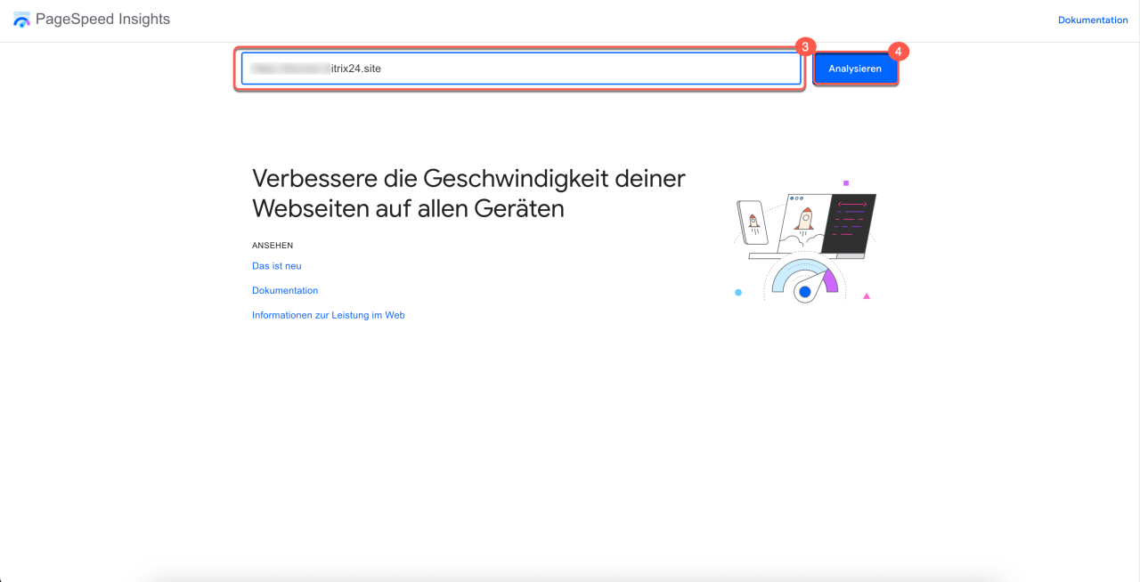Image resolution: width=1140 pixels, height=582 pixels.
Task: Open the Dokumentation link under Ansehen
Action: coord(285,291)
